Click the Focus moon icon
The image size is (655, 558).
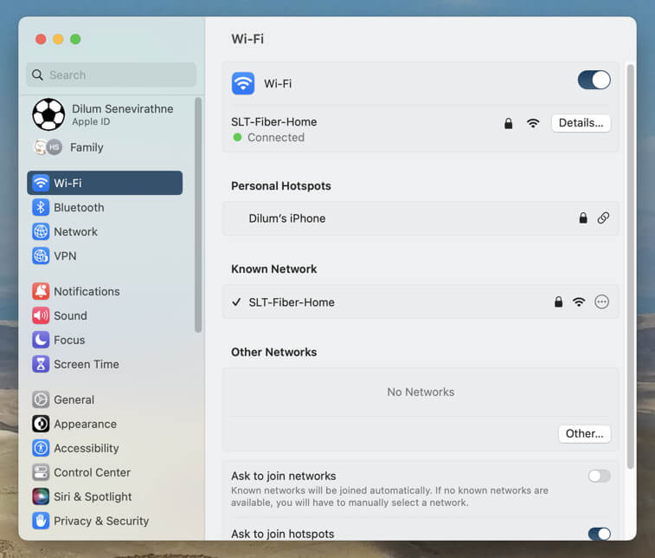click(41, 340)
